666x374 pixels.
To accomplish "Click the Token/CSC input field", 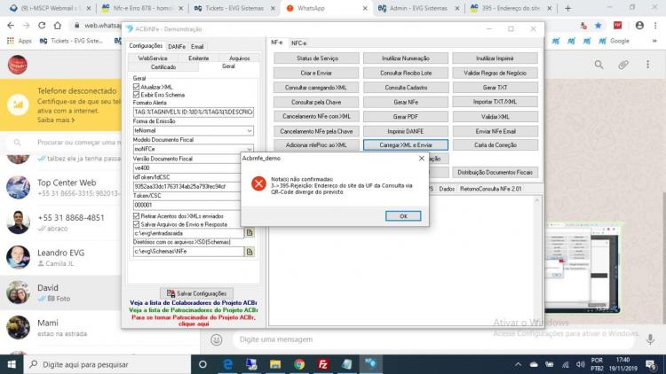I will [186, 205].
